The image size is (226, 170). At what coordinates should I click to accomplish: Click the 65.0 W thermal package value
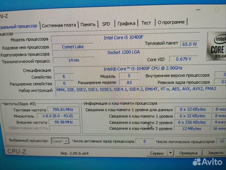[x=189, y=44]
